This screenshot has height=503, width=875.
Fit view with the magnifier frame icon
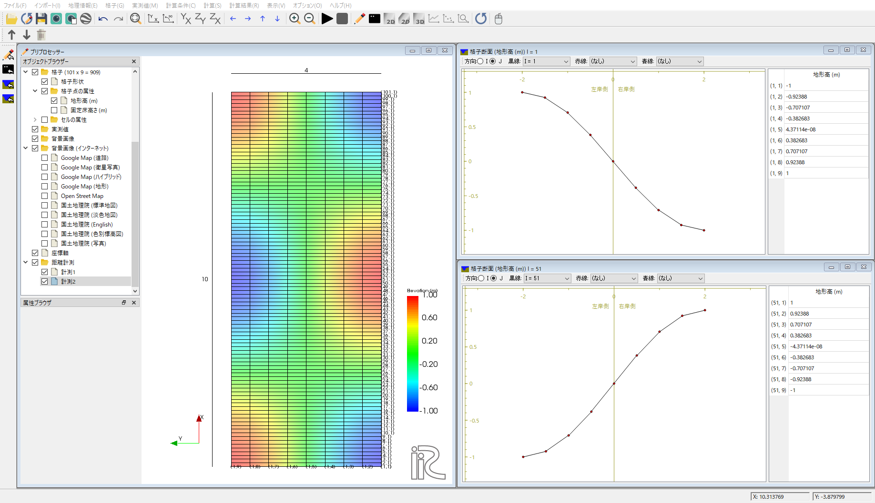(x=135, y=19)
